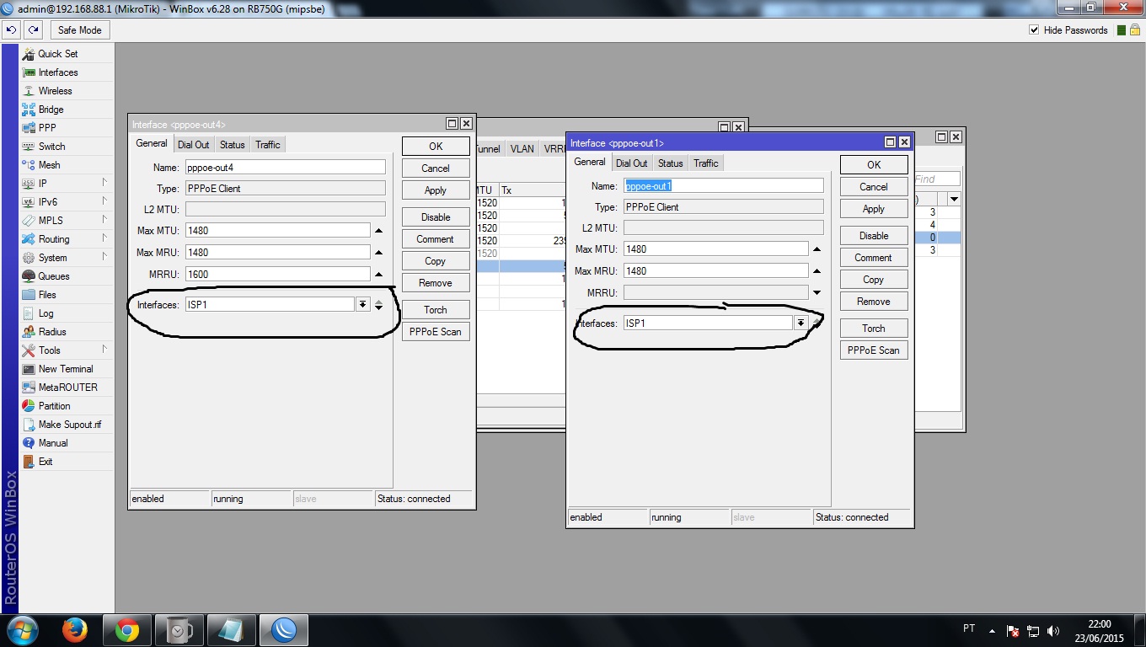Screen dimensions: 1146x647
Task: Click Make Supout.rif in sidebar
Action: (x=70, y=425)
